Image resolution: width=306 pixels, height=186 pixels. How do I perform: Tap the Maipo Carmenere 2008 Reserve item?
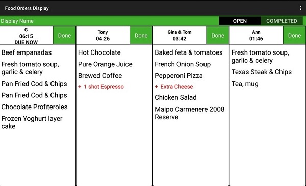pos(190,113)
